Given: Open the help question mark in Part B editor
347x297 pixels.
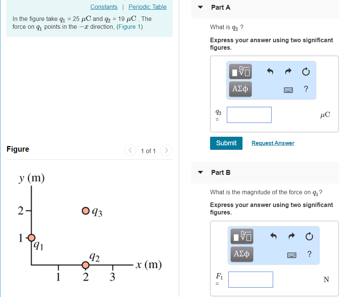Looking at the screenshot, I should coord(309,254).
